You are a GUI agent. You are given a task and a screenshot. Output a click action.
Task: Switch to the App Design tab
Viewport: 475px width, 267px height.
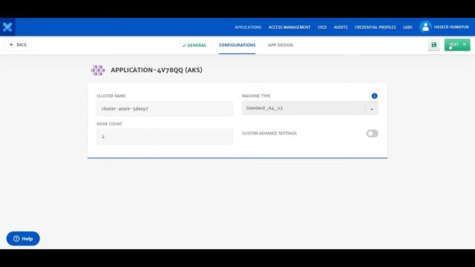click(x=281, y=45)
